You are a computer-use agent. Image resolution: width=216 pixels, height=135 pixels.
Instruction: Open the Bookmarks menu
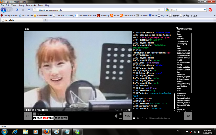(x=31, y=5)
